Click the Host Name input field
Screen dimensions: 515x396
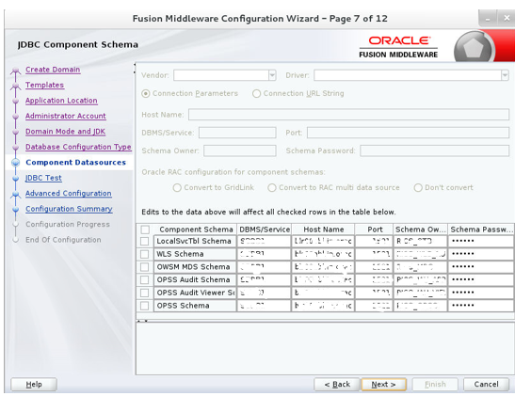pos(348,115)
